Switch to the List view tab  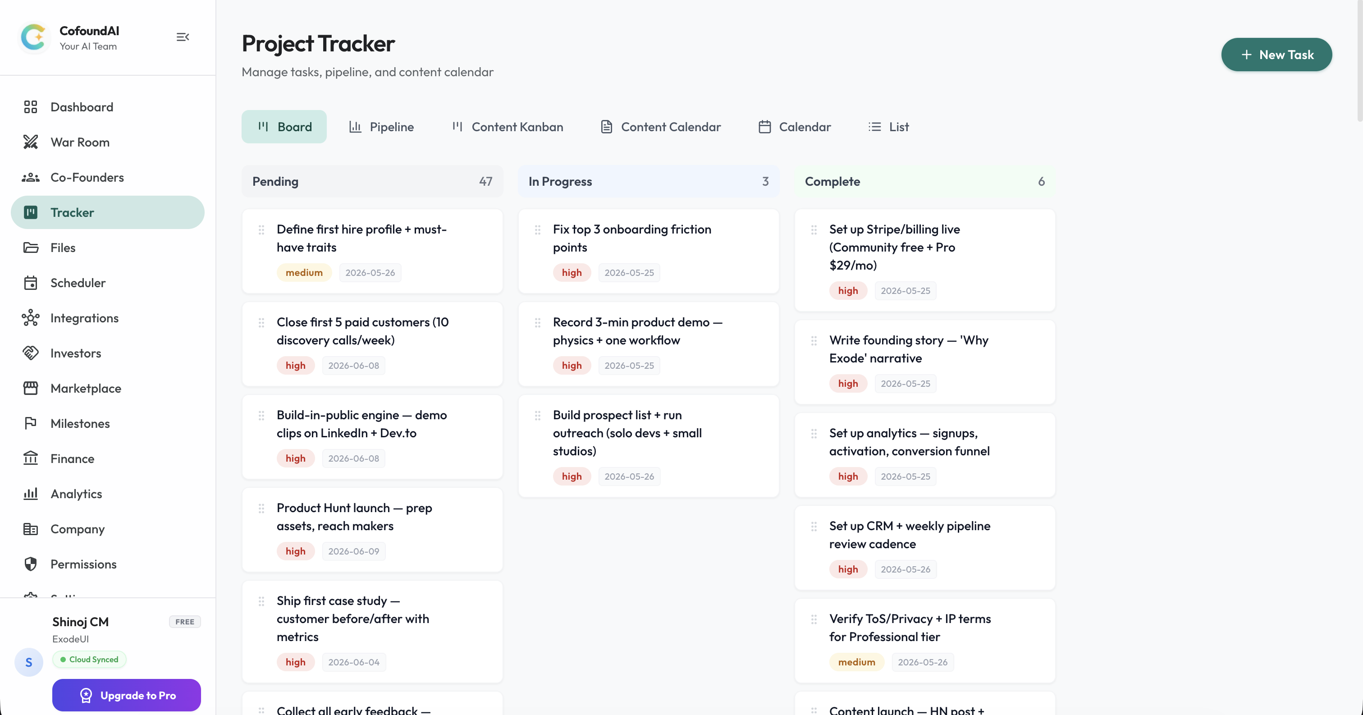pyautogui.click(x=889, y=127)
